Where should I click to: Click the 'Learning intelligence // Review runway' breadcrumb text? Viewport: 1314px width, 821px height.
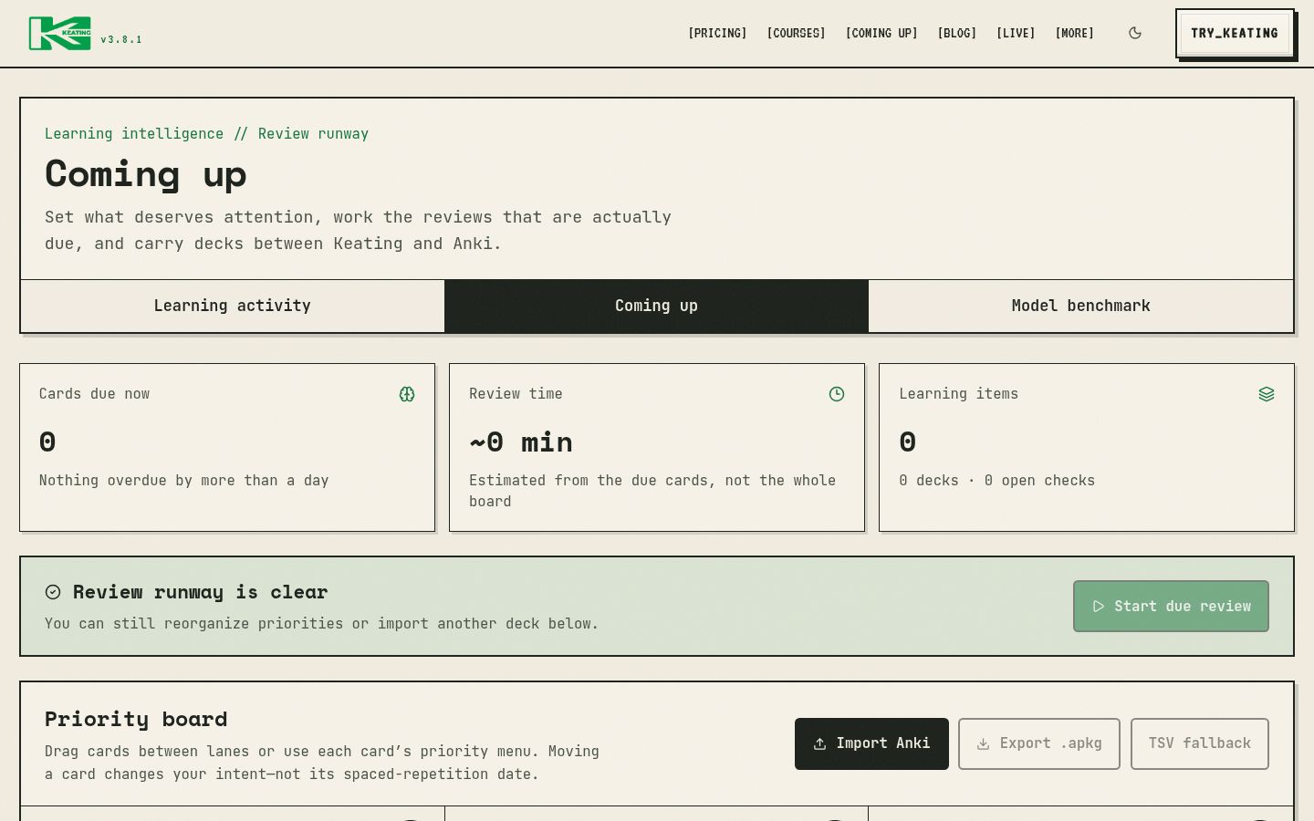(x=207, y=133)
